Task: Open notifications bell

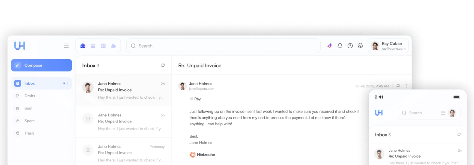Action: [x=340, y=46]
